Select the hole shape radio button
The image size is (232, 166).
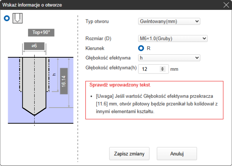(x=7, y=19)
